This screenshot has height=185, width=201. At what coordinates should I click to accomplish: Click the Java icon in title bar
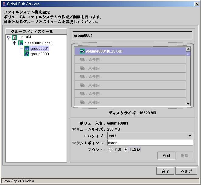pos(4,4)
